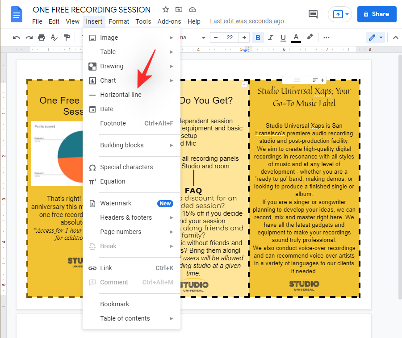Open the text color picker
402x338 pixels.
pyautogui.click(x=296, y=38)
